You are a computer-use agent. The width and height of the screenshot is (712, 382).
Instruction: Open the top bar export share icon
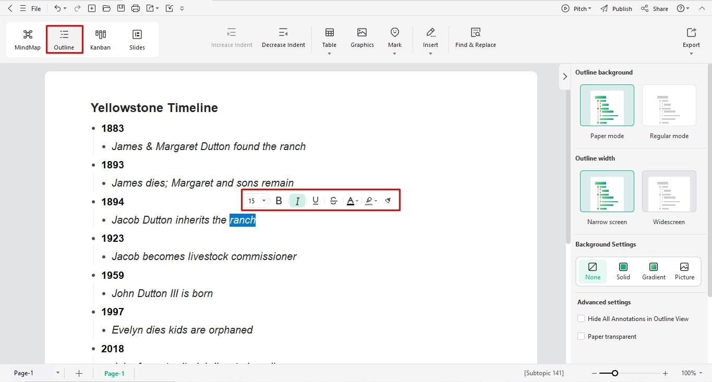(151, 8)
